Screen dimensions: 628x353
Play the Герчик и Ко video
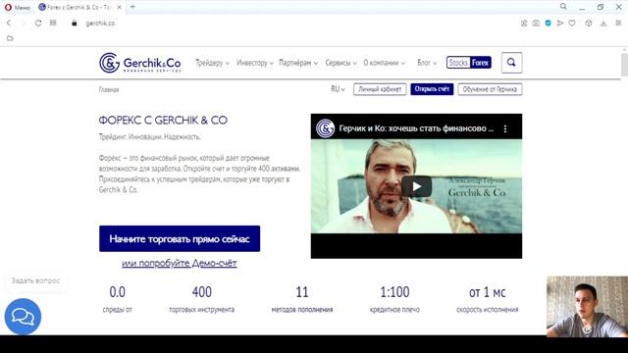(x=416, y=186)
